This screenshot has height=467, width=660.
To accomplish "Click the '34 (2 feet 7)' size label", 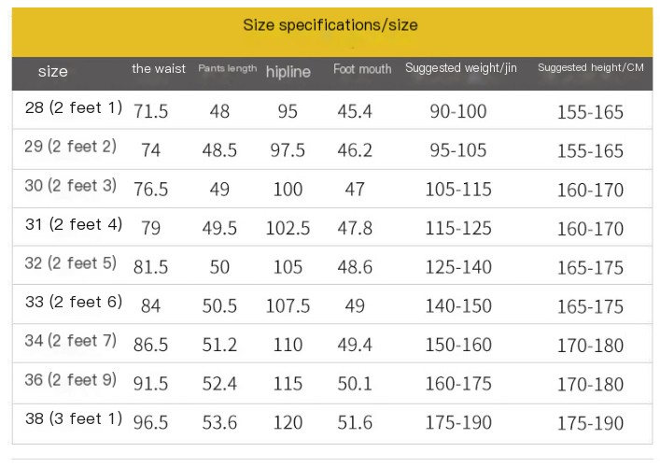I will [x=71, y=340].
